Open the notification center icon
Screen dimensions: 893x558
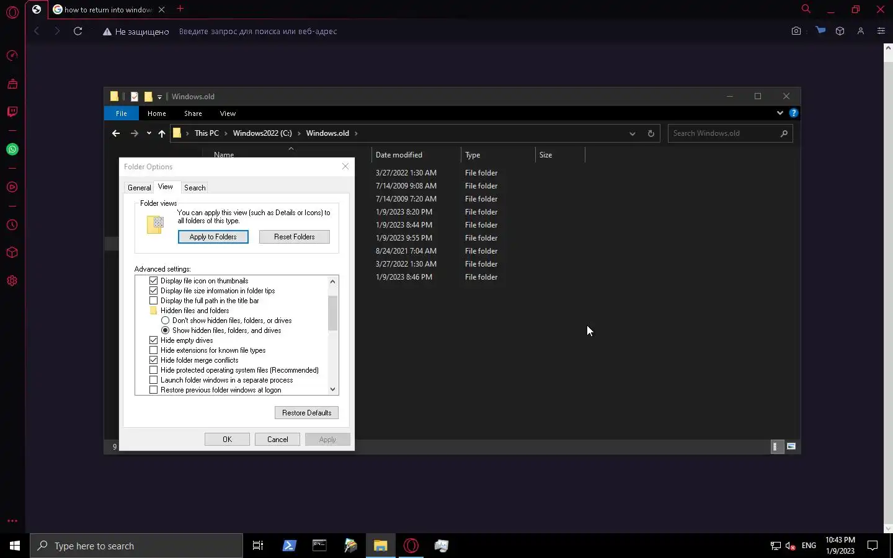point(873,546)
